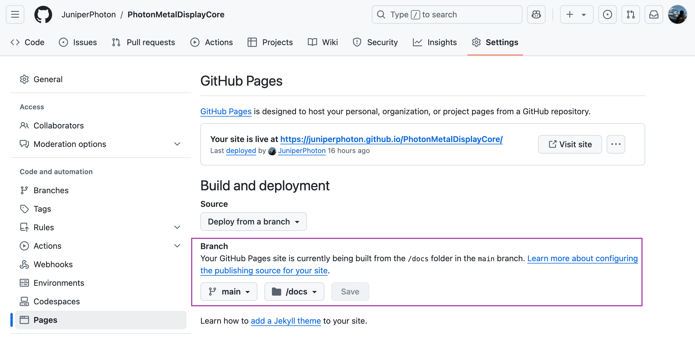Open Collaborators in sidebar
This screenshot has height=339, width=695.
tap(101, 126)
